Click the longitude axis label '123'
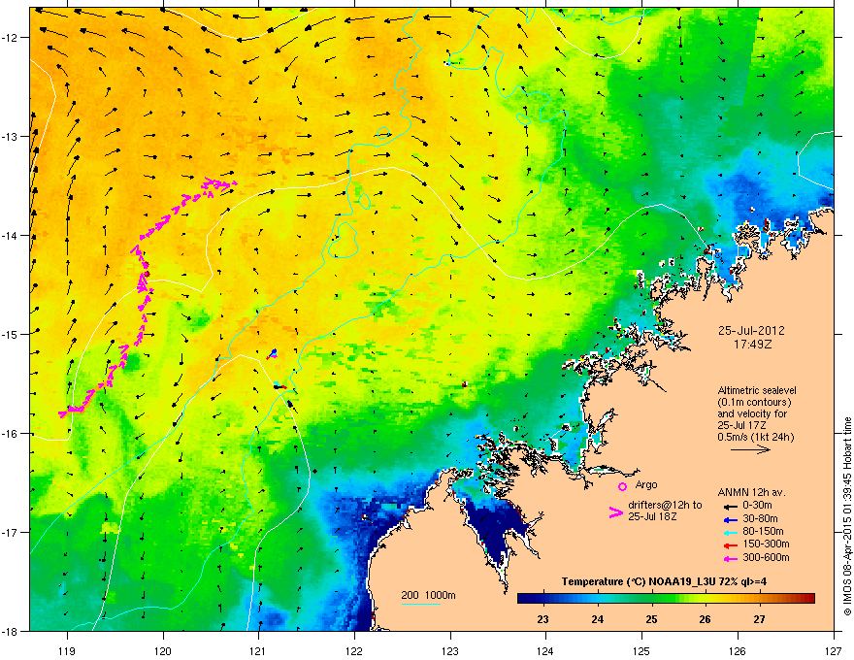 pyautogui.click(x=450, y=650)
